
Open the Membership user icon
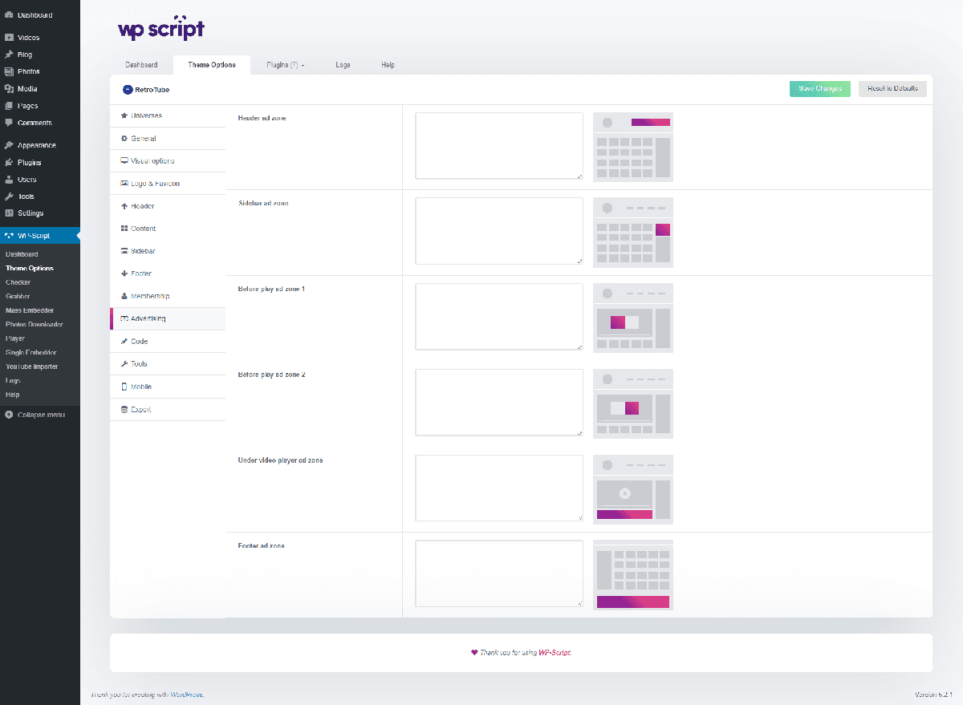(x=124, y=296)
